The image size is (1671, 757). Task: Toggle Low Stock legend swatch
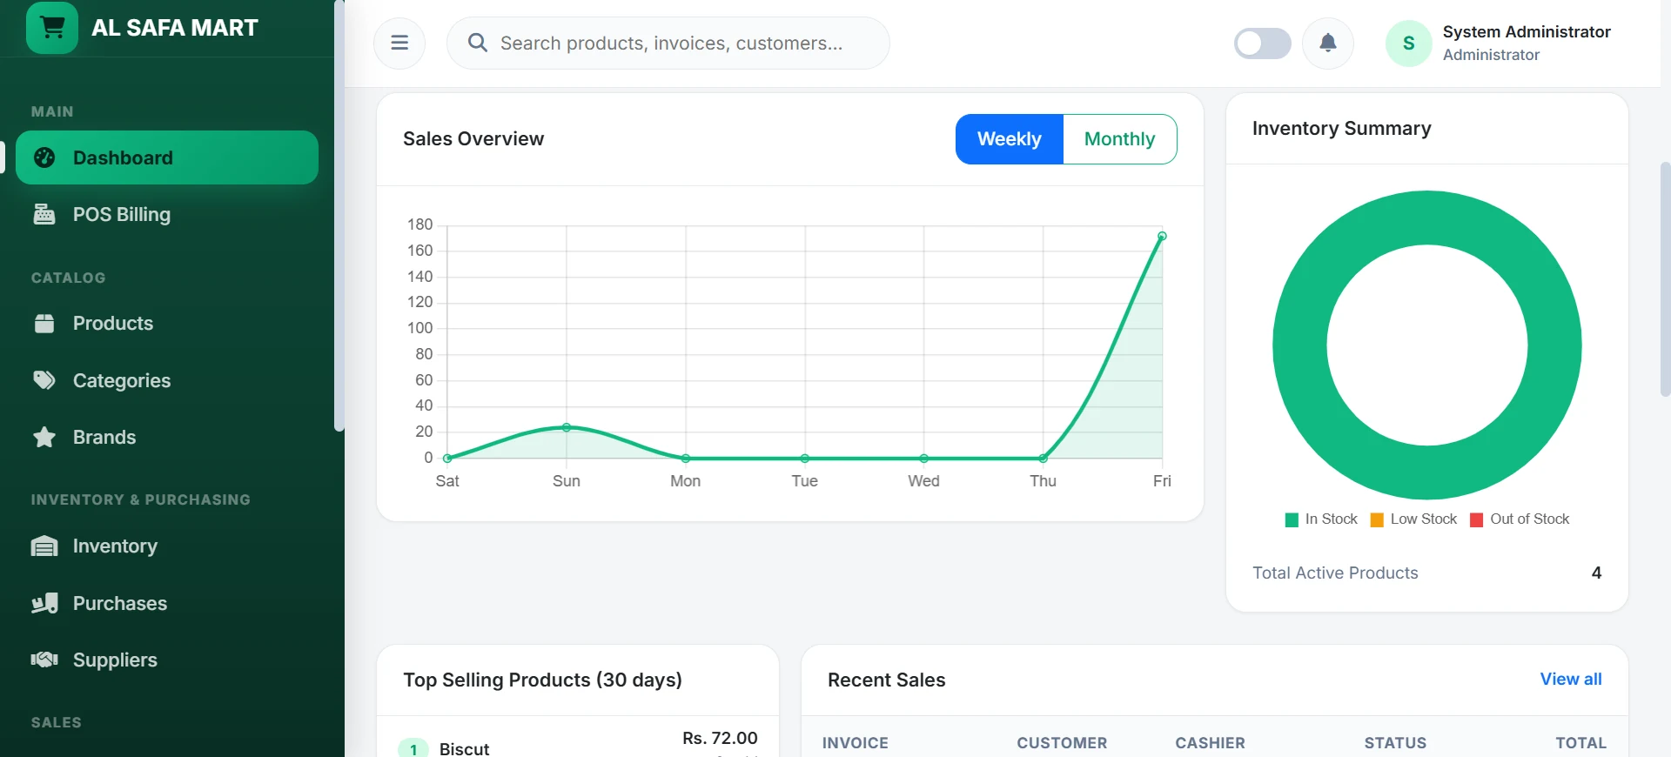pyautogui.click(x=1377, y=520)
